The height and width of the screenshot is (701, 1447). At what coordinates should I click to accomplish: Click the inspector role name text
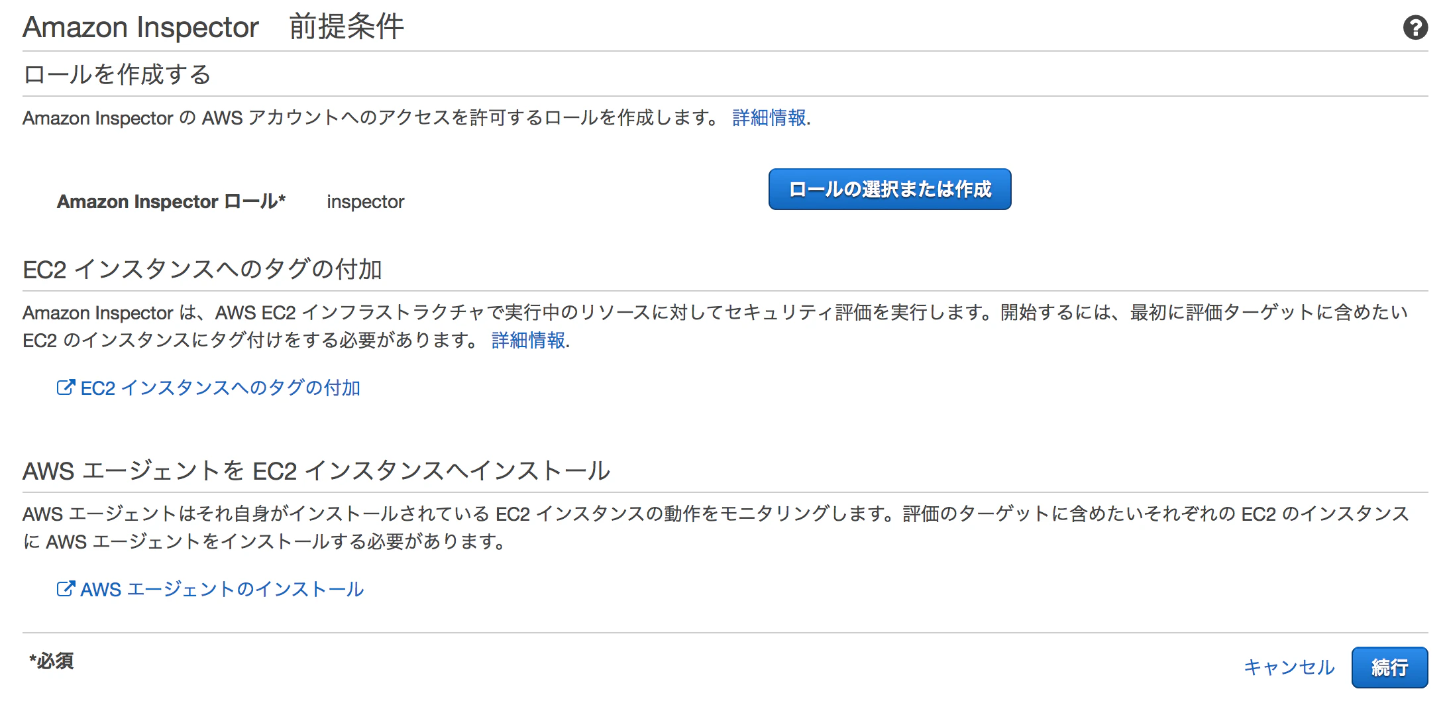(x=364, y=202)
